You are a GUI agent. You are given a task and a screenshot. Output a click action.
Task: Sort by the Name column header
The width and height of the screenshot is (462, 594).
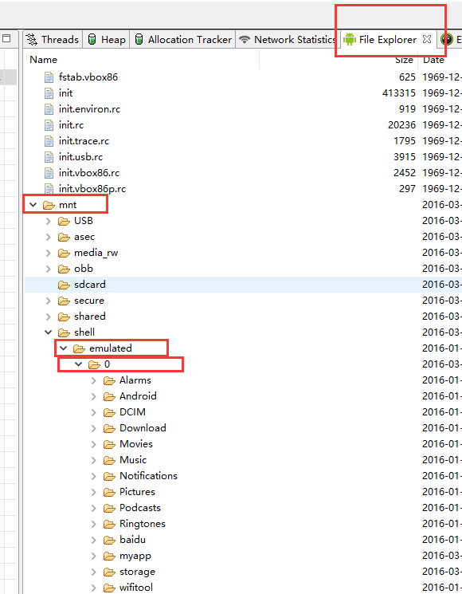(44, 60)
